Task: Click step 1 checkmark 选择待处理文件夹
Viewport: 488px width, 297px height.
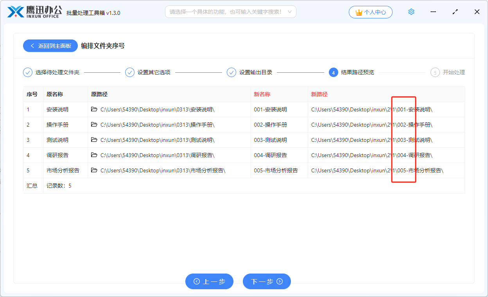Action: (x=28, y=72)
